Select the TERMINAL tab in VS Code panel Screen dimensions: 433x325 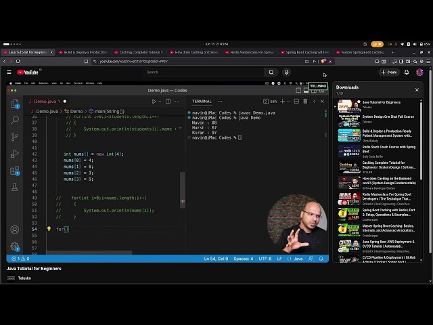point(202,102)
